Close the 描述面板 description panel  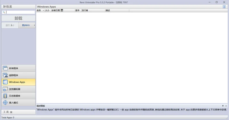(226, 106)
